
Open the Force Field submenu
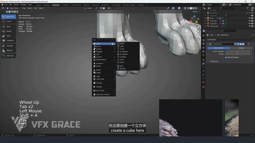point(104,91)
